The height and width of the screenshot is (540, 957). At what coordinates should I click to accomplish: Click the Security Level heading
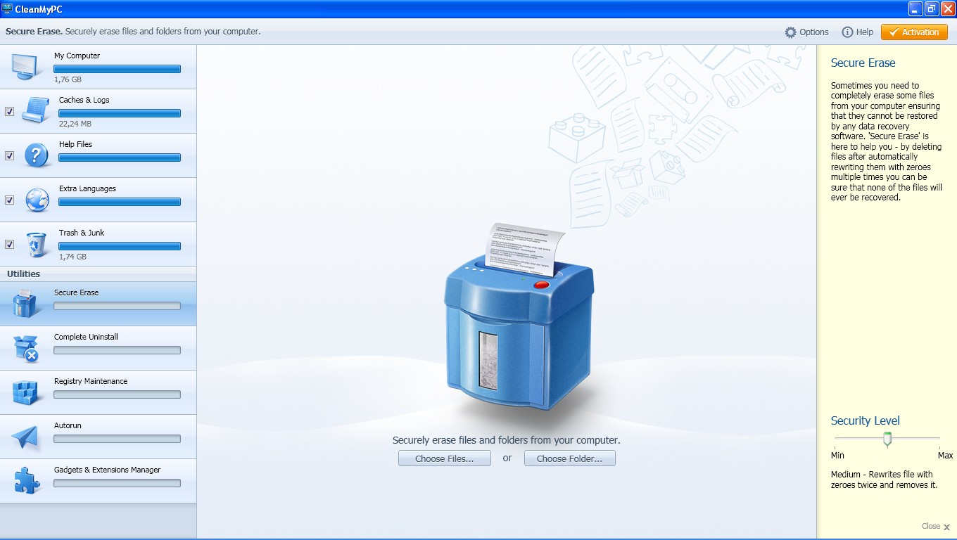[866, 420]
